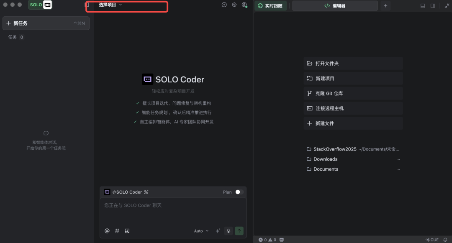Create a 新任务 new task
This screenshot has width=452, height=243.
tap(46, 23)
